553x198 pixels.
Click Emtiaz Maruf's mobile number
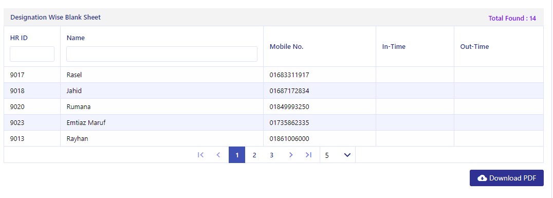[x=289, y=123]
